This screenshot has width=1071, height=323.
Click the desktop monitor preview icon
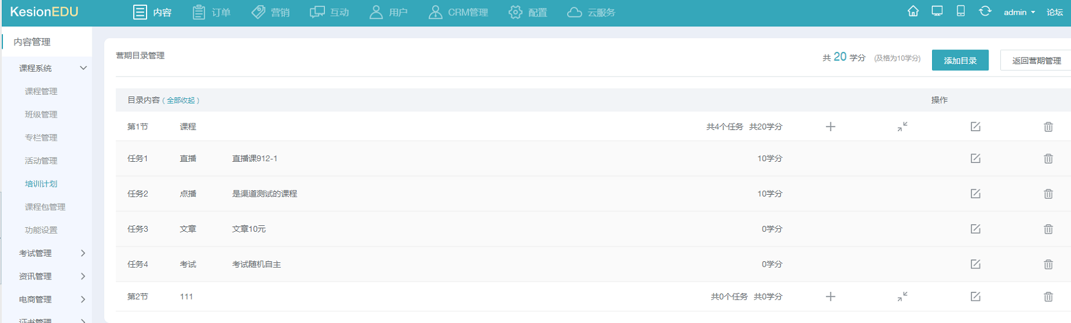click(937, 12)
